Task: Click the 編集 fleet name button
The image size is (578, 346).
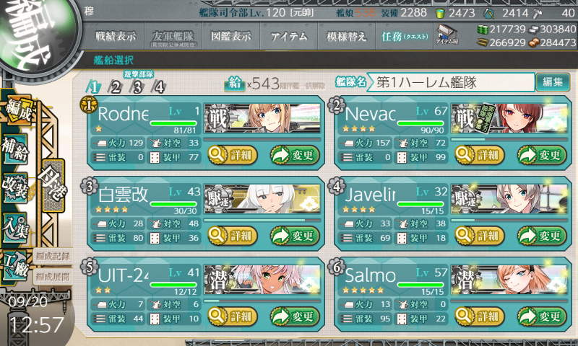Action: 553,82
